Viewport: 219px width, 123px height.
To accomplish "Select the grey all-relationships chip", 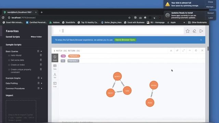I will [63, 61].
